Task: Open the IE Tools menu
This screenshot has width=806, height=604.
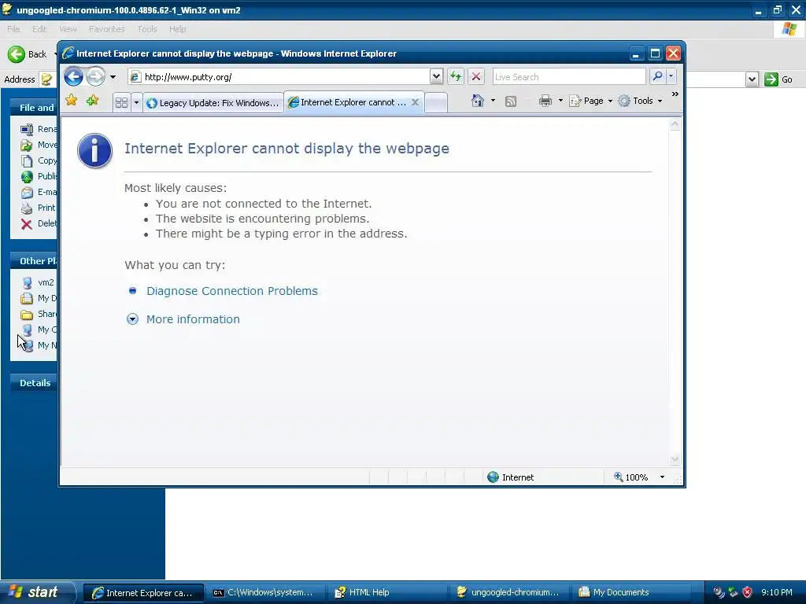Action: pos(641,101)
